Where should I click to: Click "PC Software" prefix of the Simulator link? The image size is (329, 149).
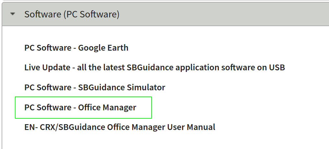pyautogui.click(x=47, y=87)
